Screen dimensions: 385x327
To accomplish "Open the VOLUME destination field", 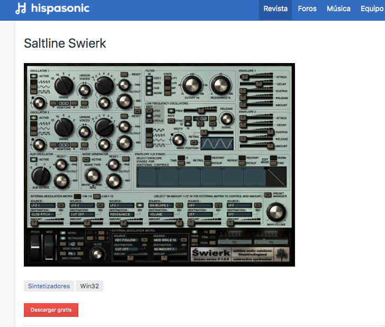I will (161, 215).
